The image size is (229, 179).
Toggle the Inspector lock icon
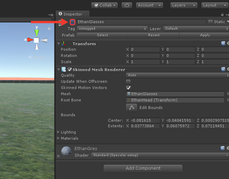point(222,14)
